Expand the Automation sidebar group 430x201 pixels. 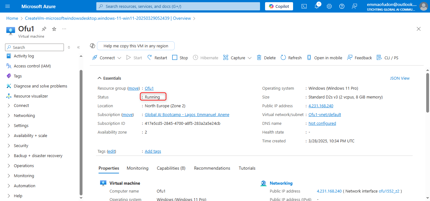(25, 186)
